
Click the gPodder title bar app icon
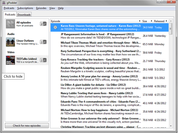coord(4,3)
